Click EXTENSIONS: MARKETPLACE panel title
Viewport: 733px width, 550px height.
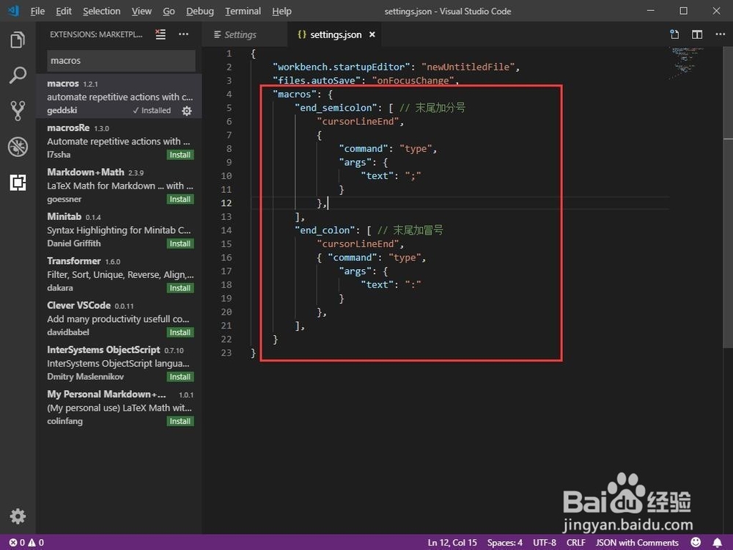click(96, 34)
